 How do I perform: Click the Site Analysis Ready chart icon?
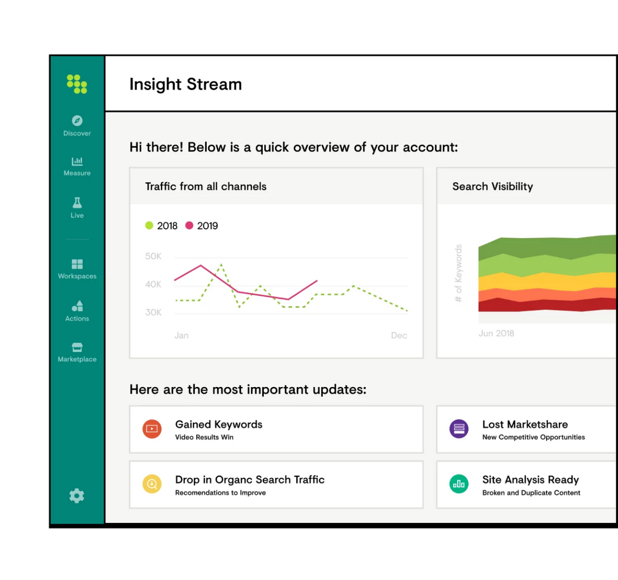(459, 484)
